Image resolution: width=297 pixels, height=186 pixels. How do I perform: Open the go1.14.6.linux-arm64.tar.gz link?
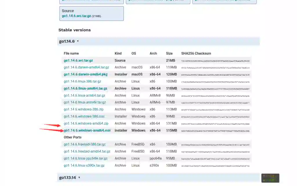point(84,95)
